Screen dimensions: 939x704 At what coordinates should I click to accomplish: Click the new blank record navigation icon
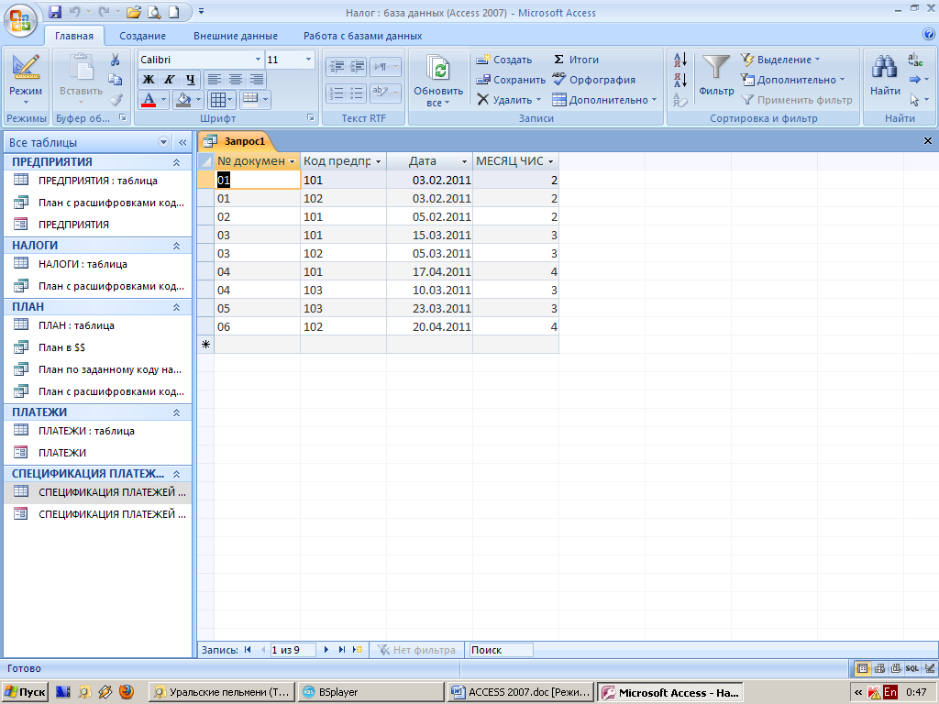[x=358, y=650]
